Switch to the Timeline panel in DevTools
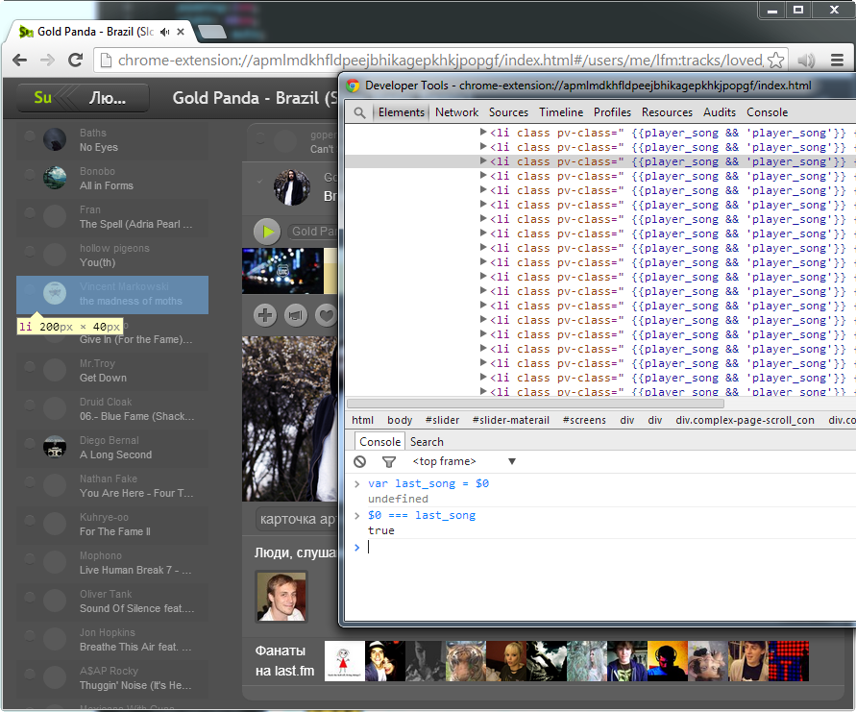 561,112
